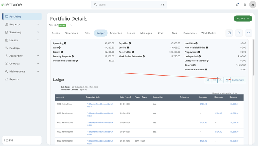Show info tooltip for Receivables
This screenshot has width=258, height=146.
(133, 52)
